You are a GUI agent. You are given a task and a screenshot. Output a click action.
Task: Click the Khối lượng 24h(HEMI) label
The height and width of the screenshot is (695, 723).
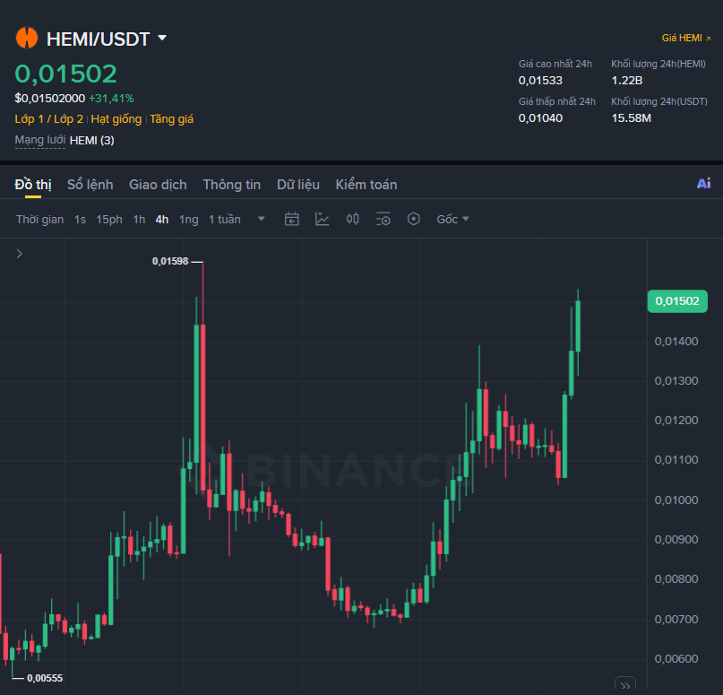[658, 64]
